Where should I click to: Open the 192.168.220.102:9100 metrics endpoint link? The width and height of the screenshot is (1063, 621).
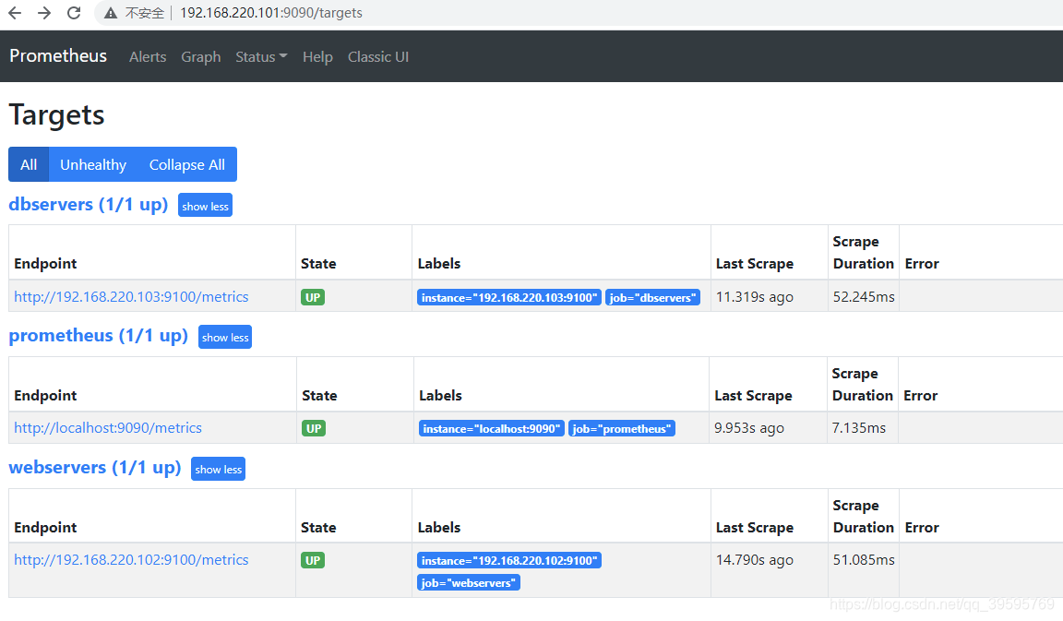[132, 560]
